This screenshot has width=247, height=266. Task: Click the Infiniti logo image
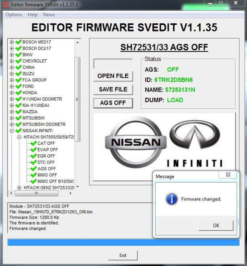point(195,143)
